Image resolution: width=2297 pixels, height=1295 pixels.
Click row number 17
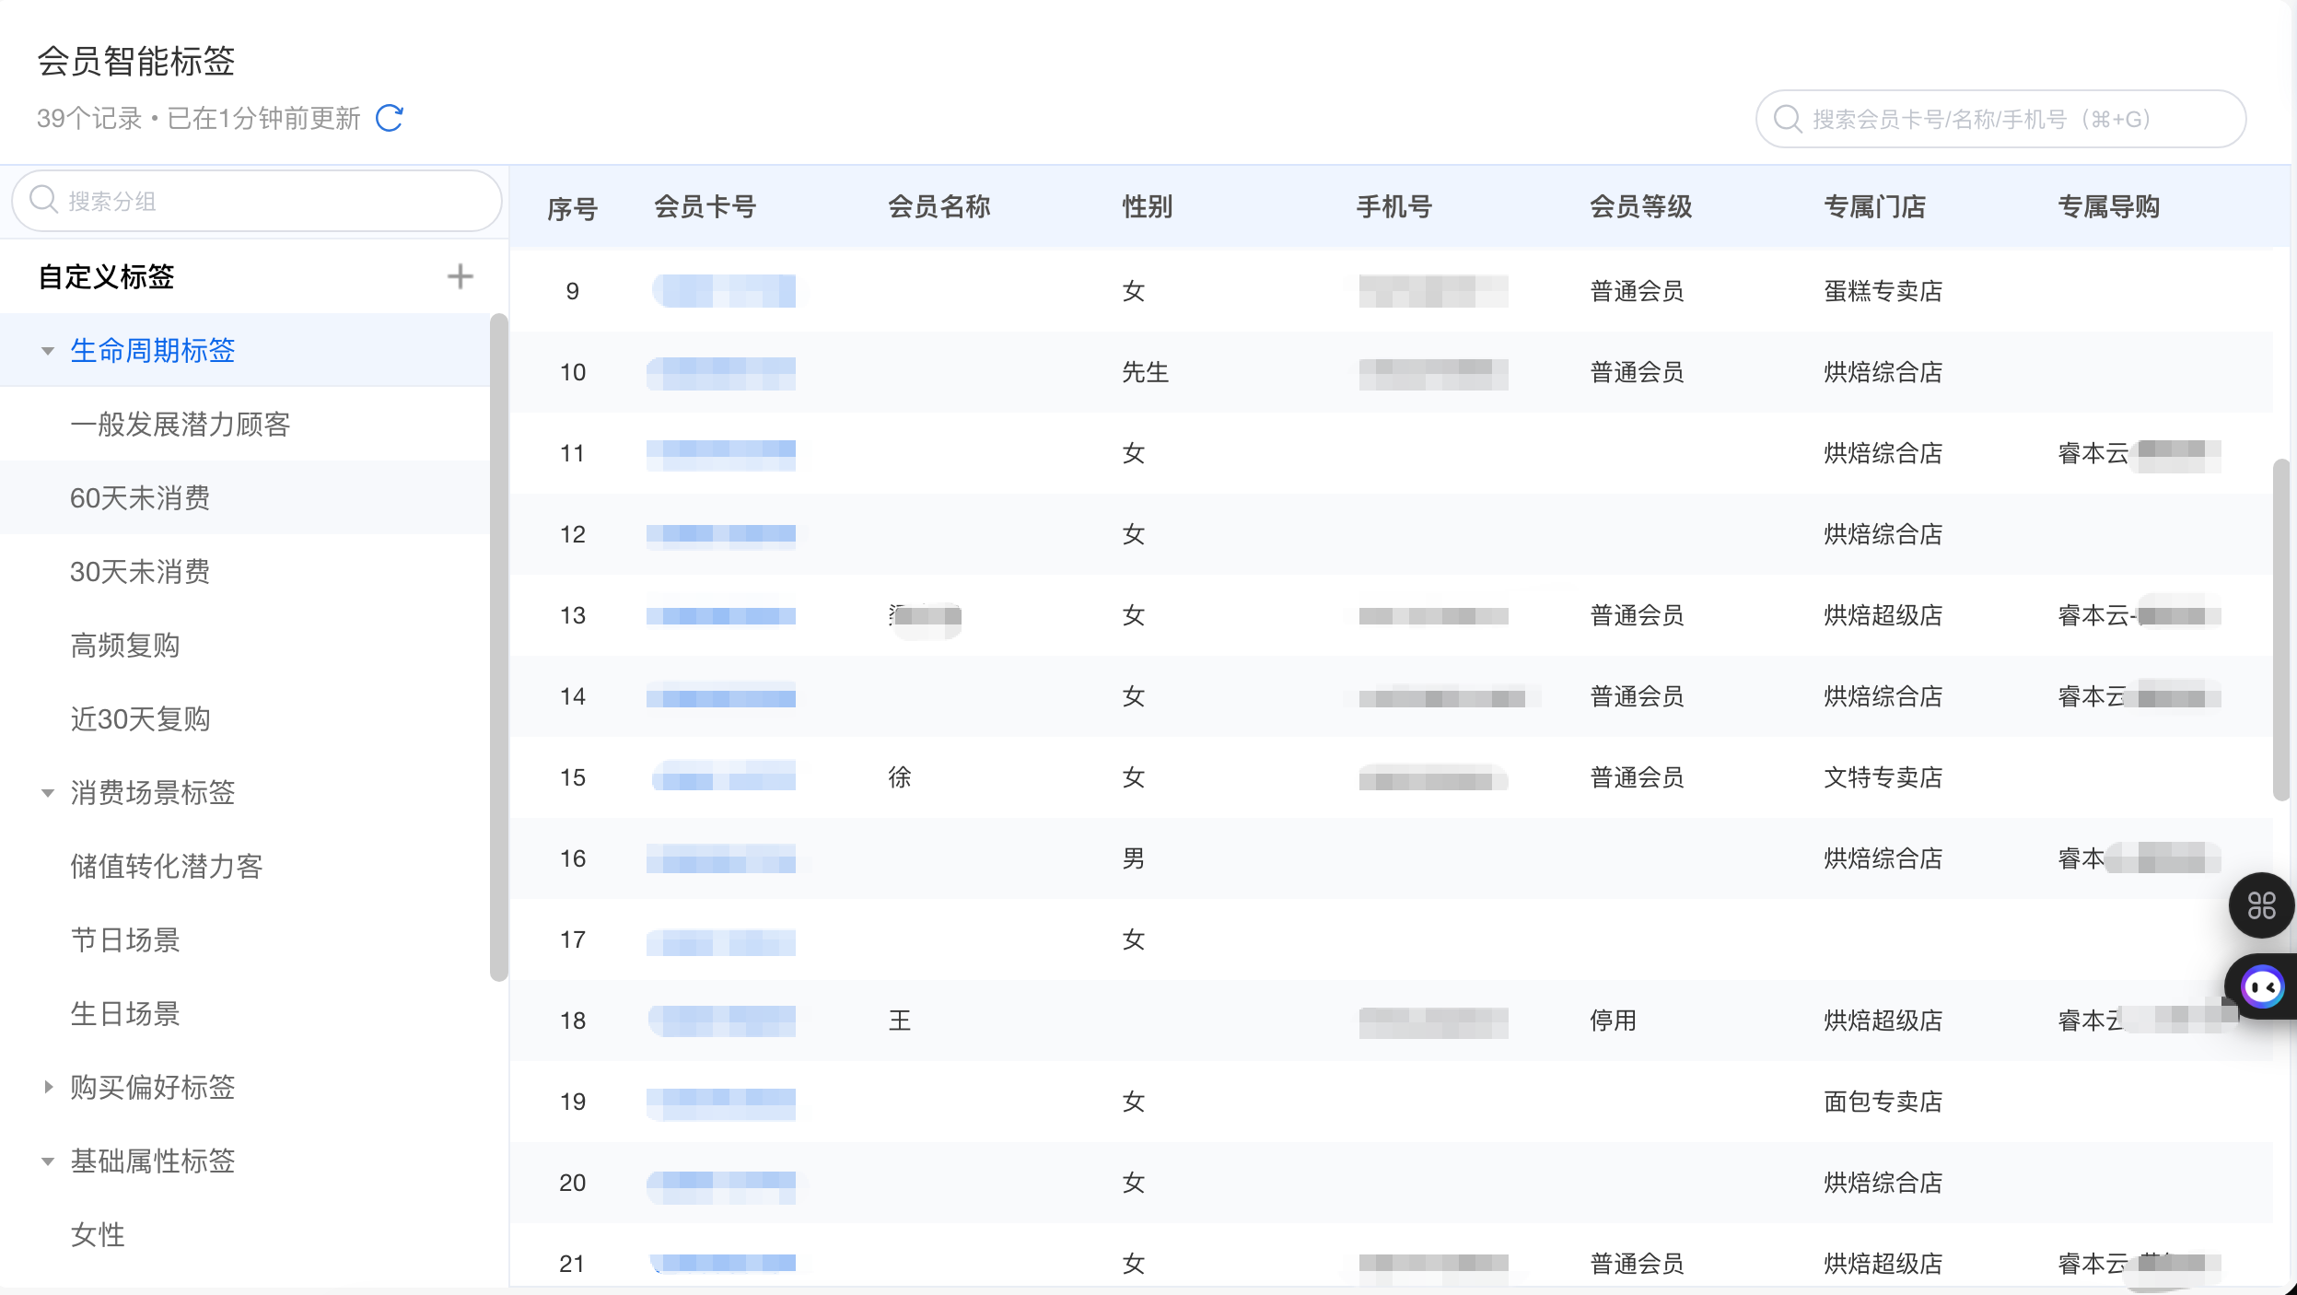[x=573, y=939]
